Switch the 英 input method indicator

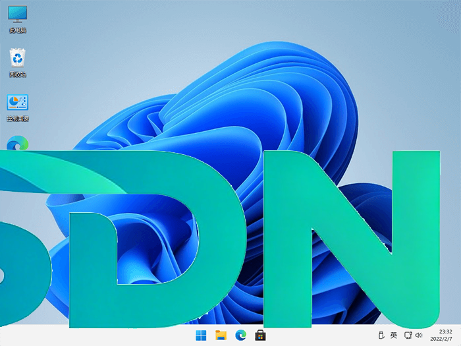click(394, 335)
